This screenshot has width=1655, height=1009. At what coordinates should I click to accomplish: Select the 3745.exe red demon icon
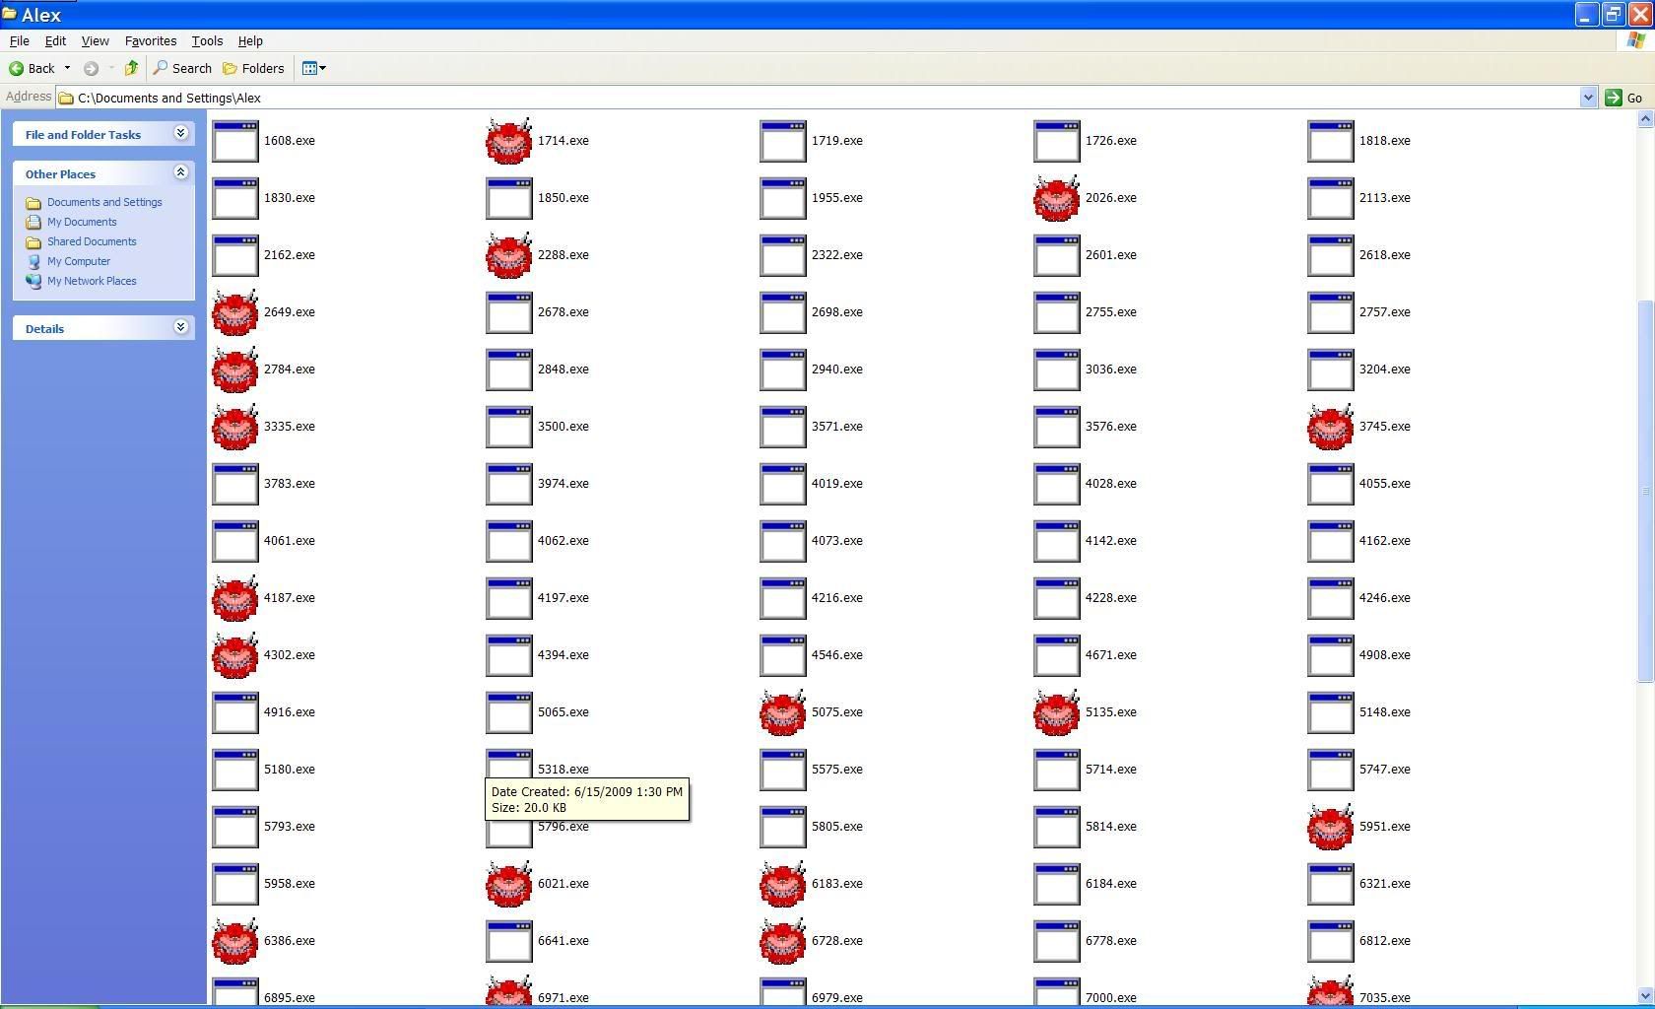[1330, 427]
